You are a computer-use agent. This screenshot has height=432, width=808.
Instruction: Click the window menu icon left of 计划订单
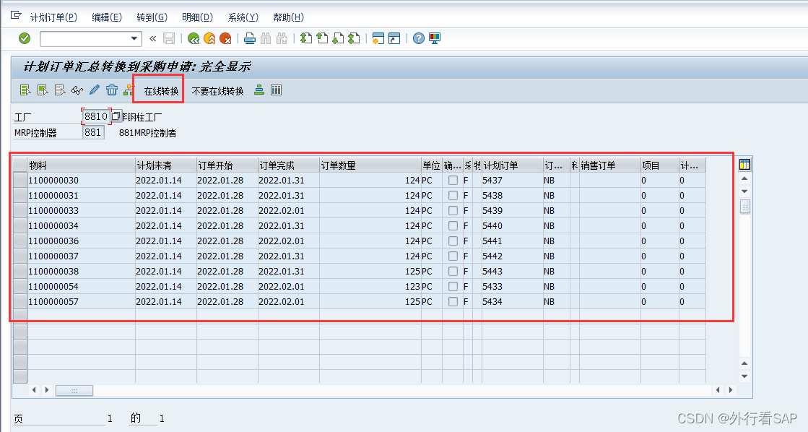tap(16, 15)
